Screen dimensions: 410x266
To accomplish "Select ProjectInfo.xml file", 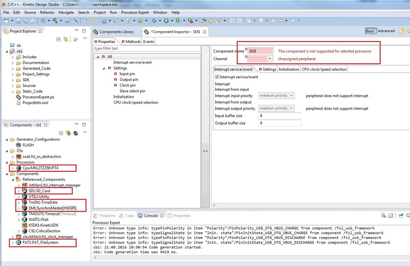I will (x=35, y=103).
